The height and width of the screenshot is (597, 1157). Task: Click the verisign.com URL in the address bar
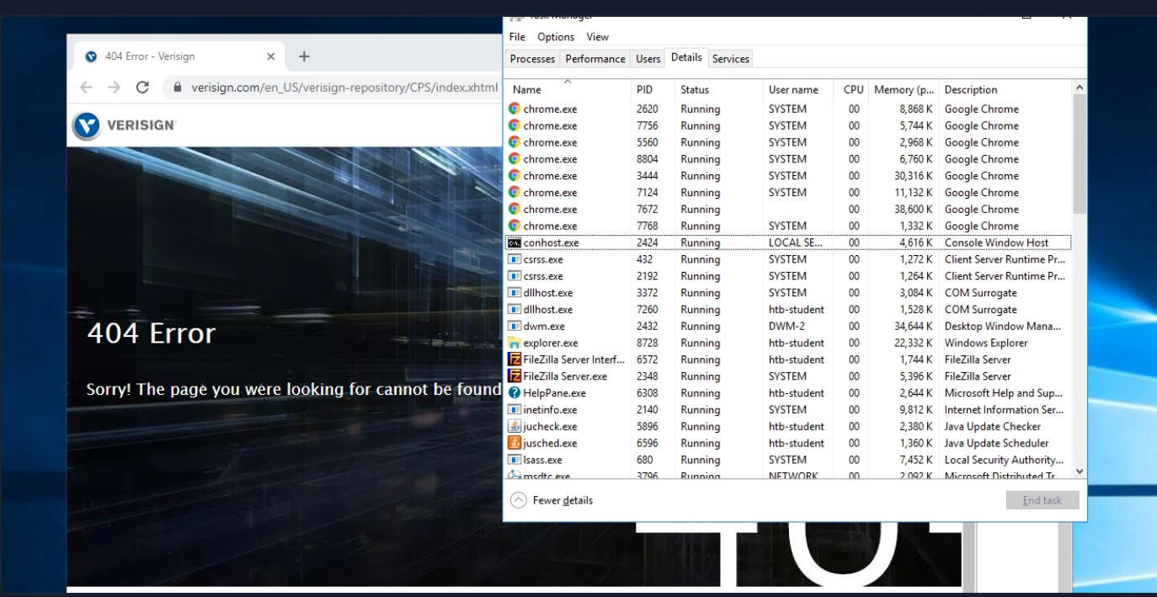point(344,88)
